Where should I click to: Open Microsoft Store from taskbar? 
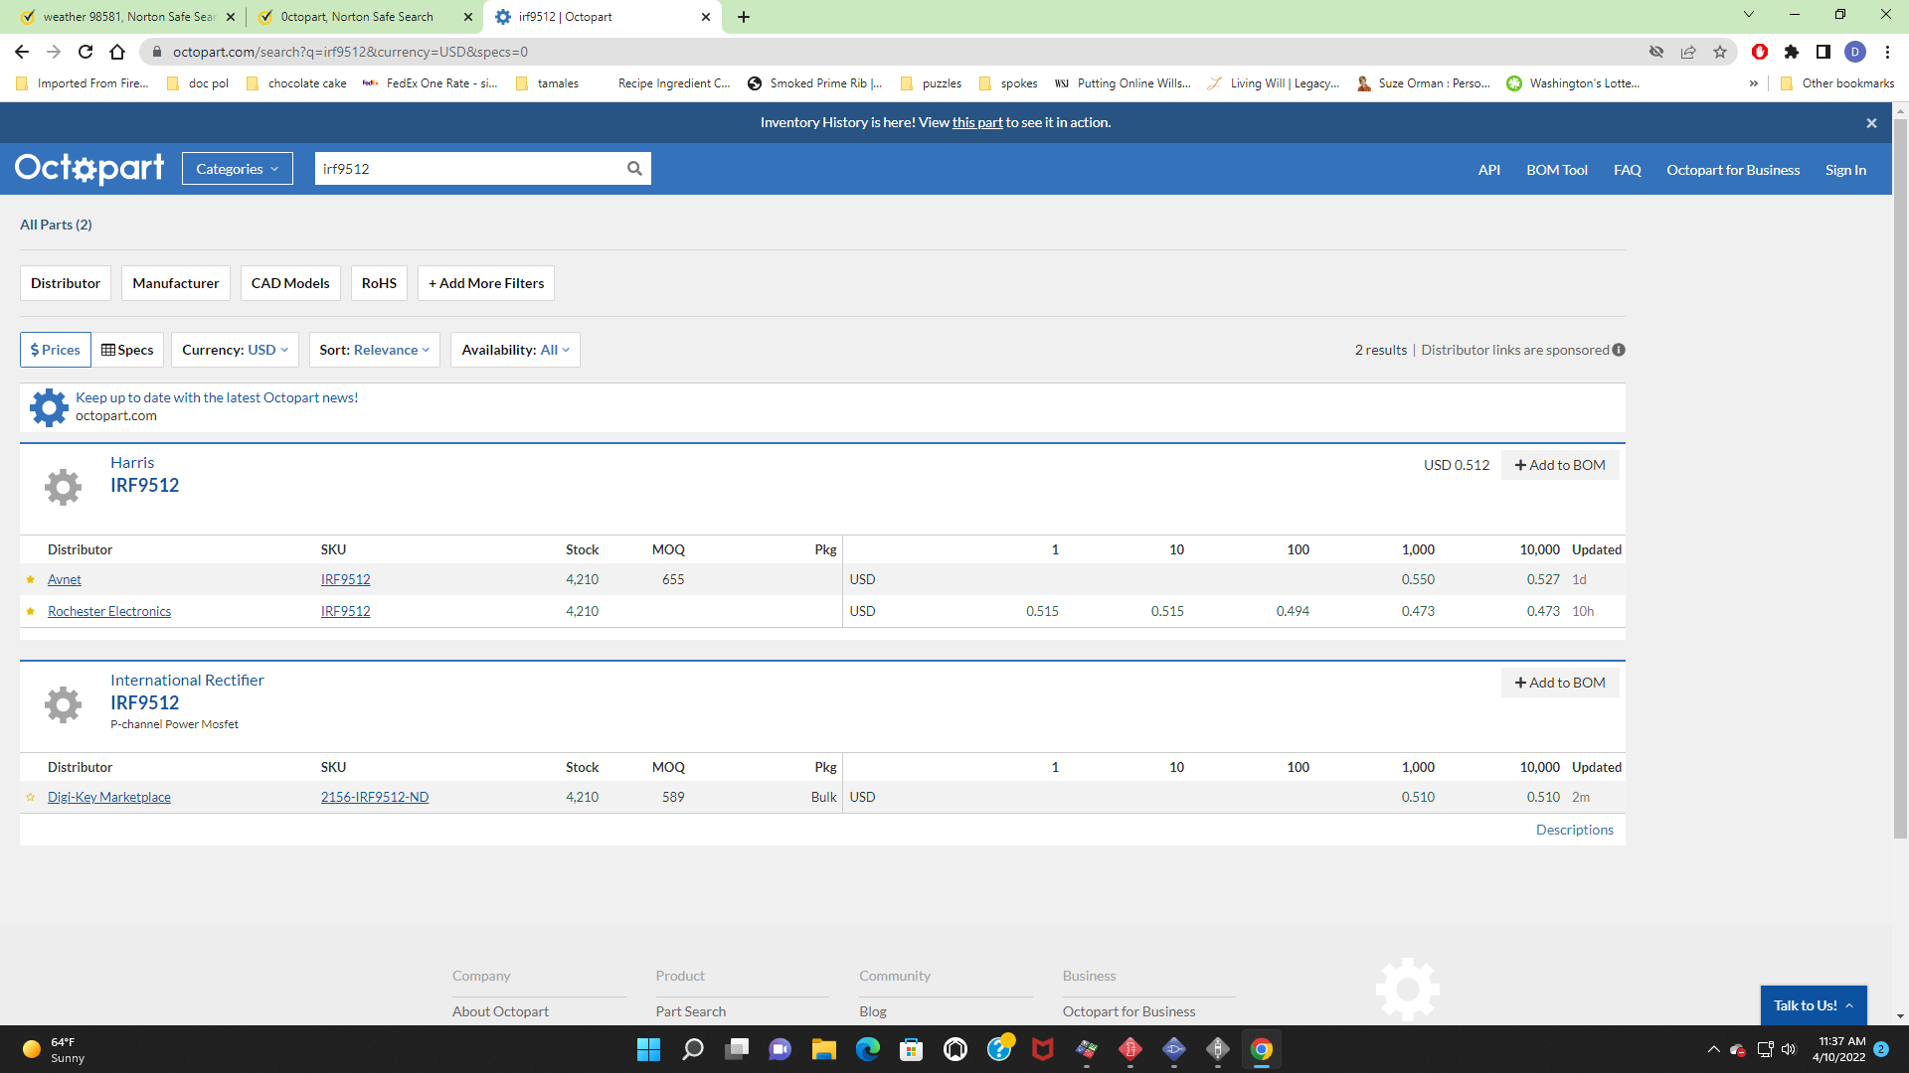(x=912, y=1049)
